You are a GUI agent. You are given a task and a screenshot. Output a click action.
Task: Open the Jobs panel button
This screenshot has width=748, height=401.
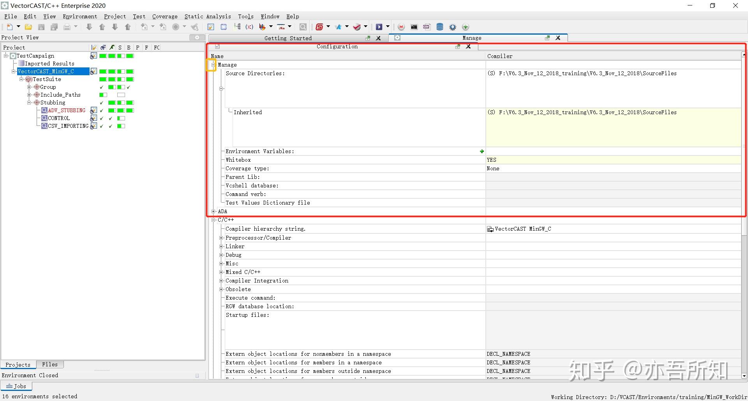pyautogui.click(x=16, y=386)
